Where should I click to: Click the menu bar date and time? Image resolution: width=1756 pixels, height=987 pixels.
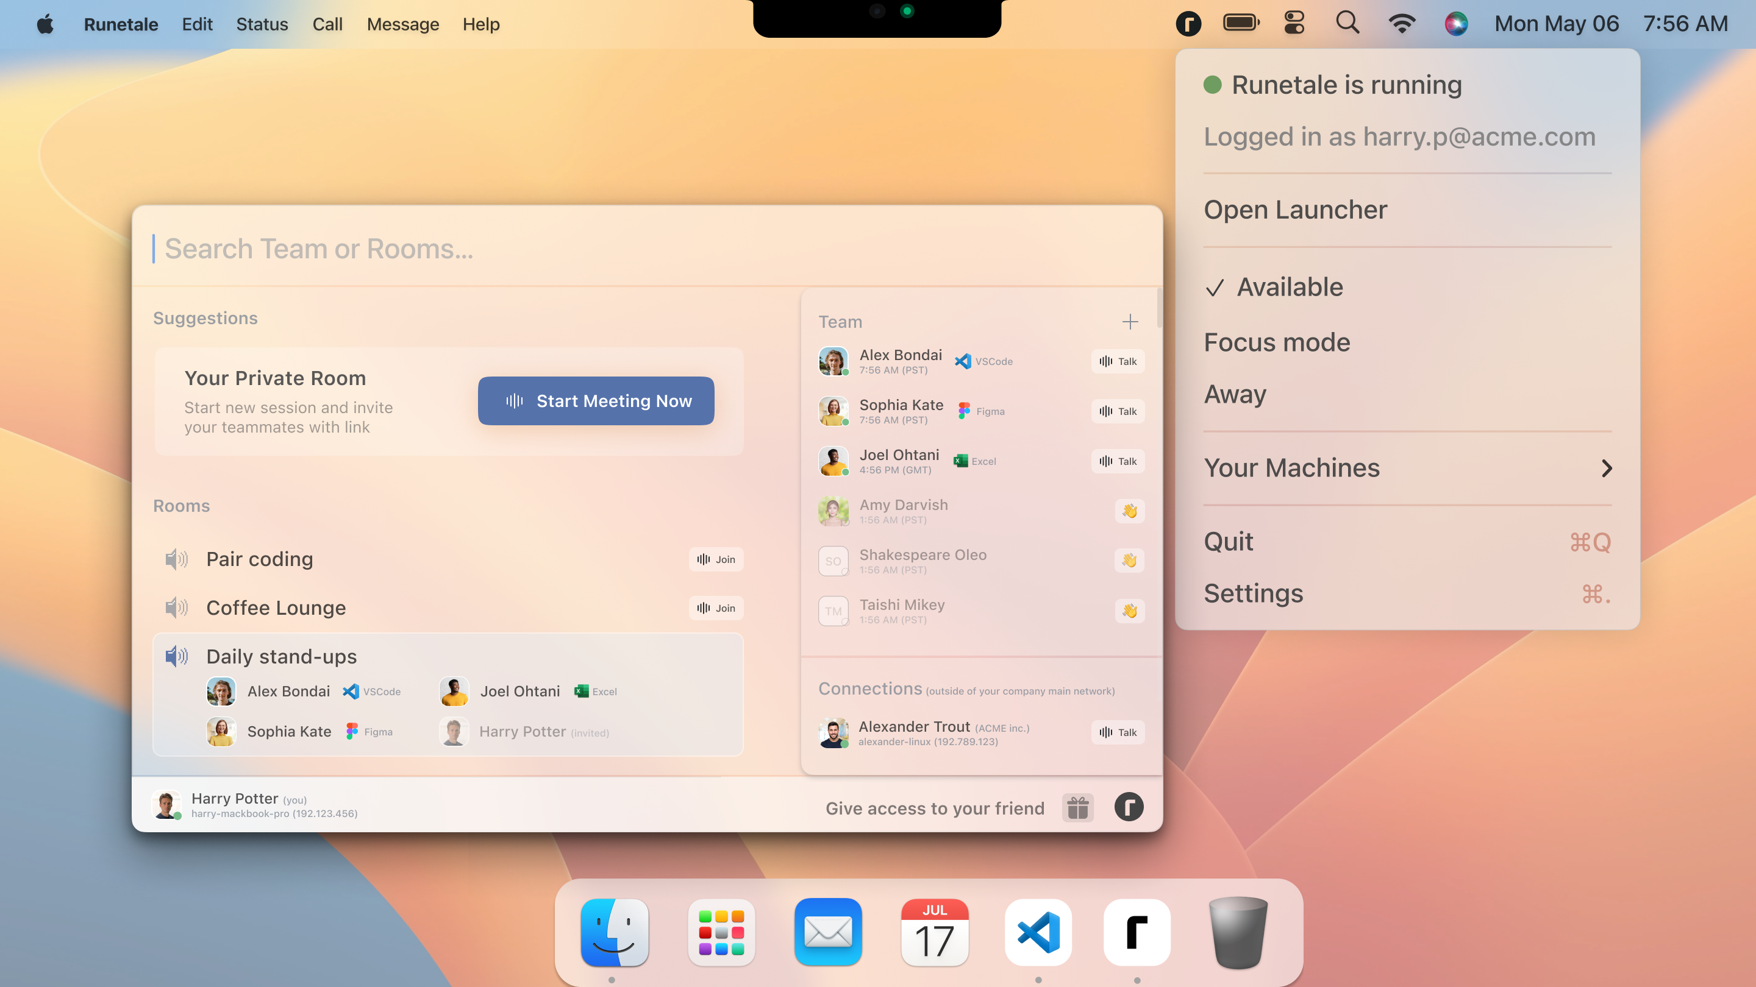(1611, 24)
